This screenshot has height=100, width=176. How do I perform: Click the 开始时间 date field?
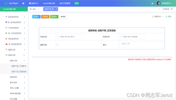[x=70, y=37]
